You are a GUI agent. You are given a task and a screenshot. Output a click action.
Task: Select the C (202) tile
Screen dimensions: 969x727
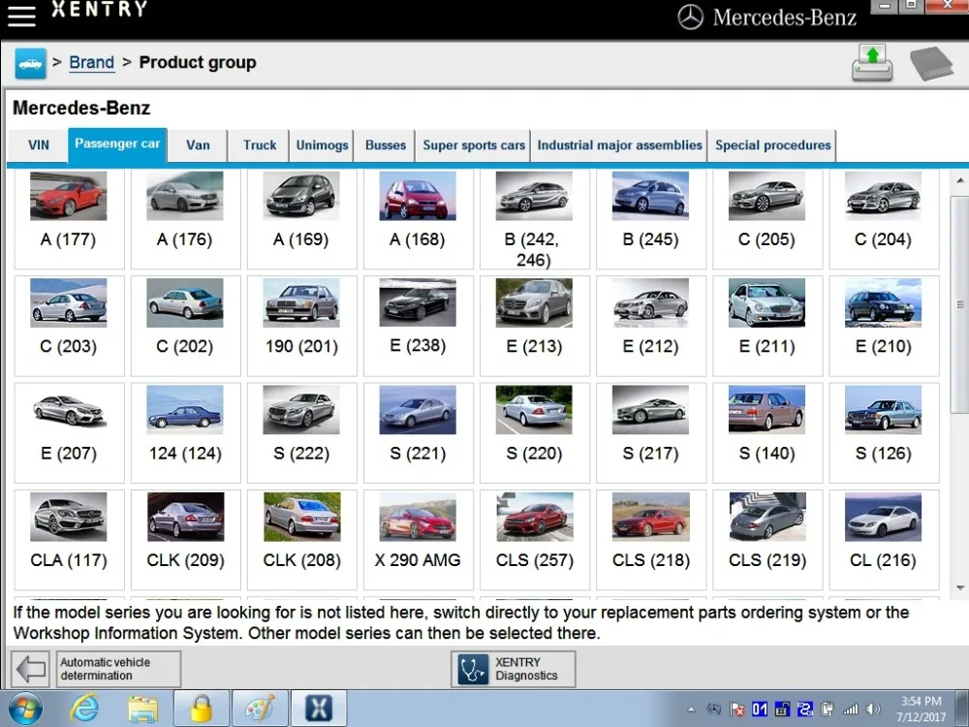coord(185,326)
